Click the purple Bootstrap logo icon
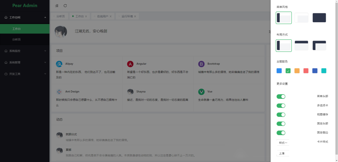The width and height of the screenshot is (338, 162). (x=201, y=64)
